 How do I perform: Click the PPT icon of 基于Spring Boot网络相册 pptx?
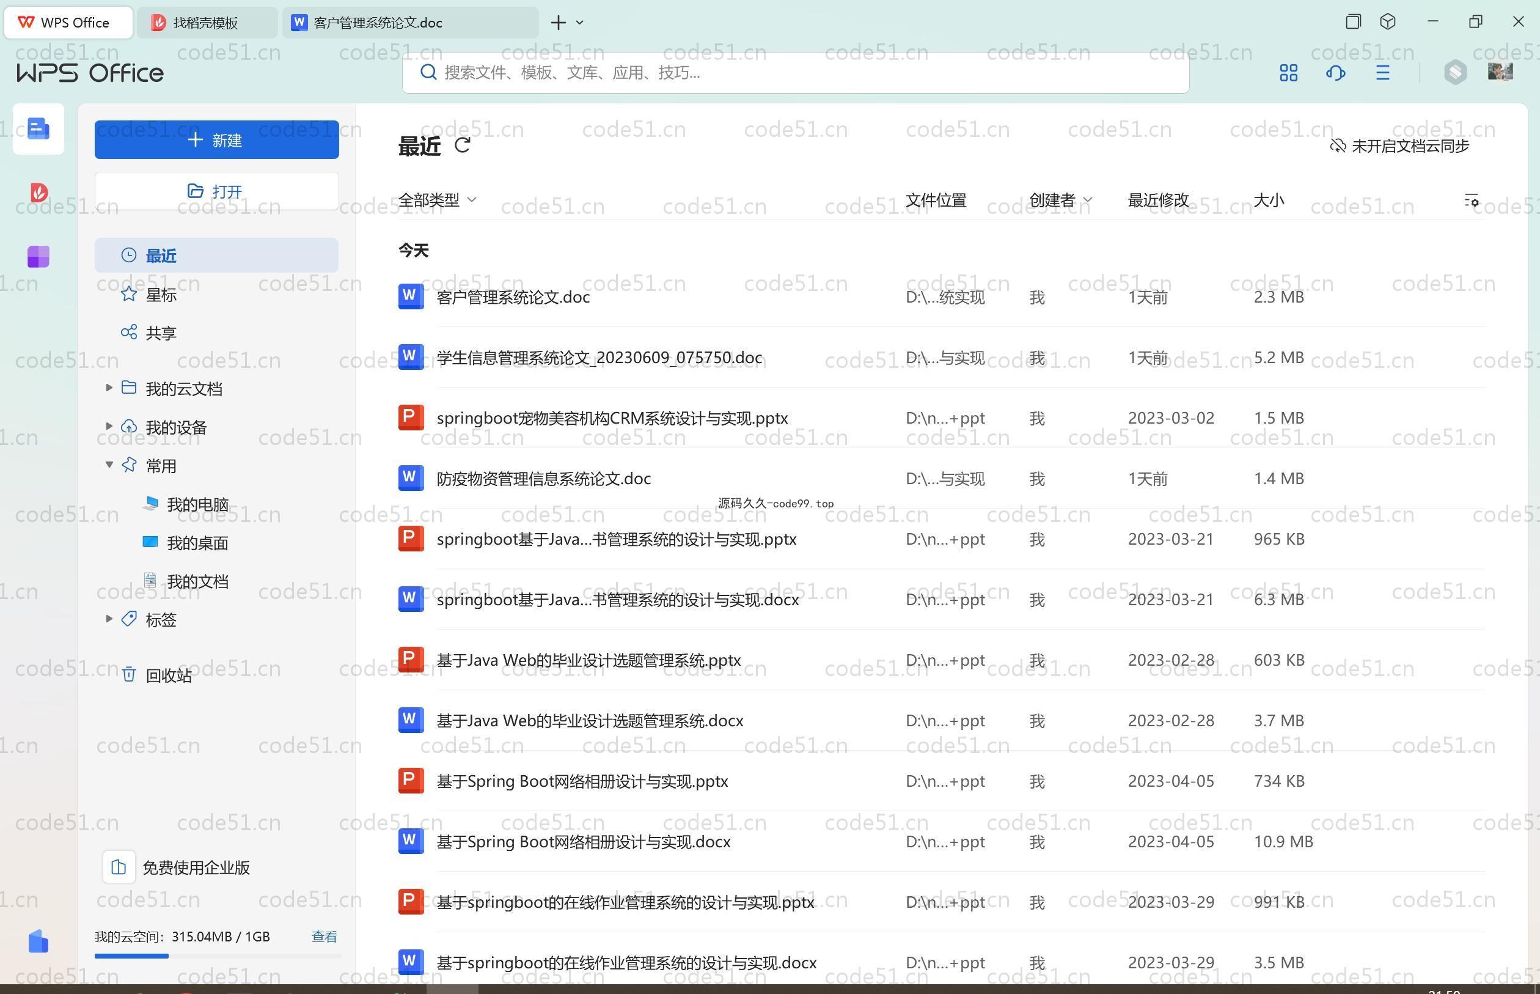click(410, 781)
